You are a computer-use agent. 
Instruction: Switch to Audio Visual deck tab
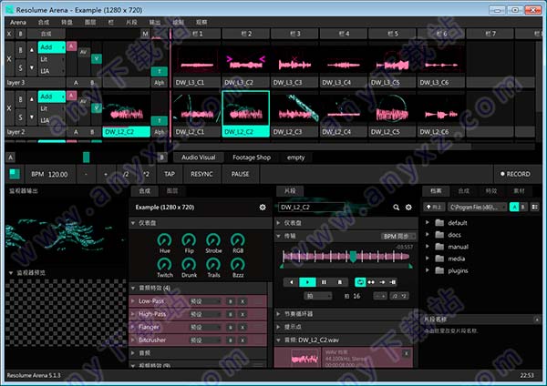pos(198,157)
